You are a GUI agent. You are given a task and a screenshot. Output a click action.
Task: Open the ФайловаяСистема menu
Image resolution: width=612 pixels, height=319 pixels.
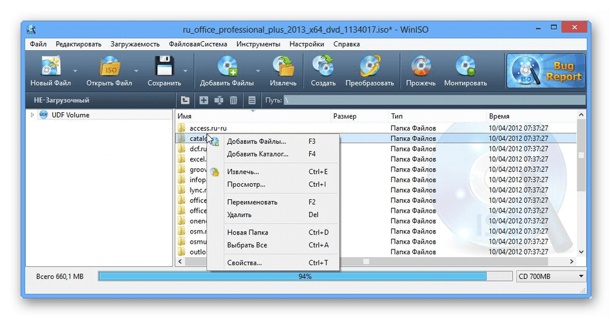(x=198, y=44)
